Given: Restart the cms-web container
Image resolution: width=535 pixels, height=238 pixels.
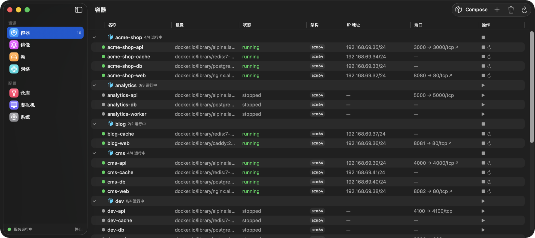Looking at the screenshot, I should pyautogui.click(x=489, y=191).
